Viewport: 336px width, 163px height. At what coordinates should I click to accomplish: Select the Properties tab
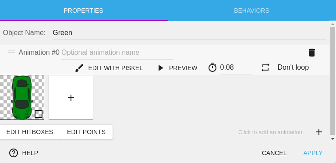(x=84, y=11)
